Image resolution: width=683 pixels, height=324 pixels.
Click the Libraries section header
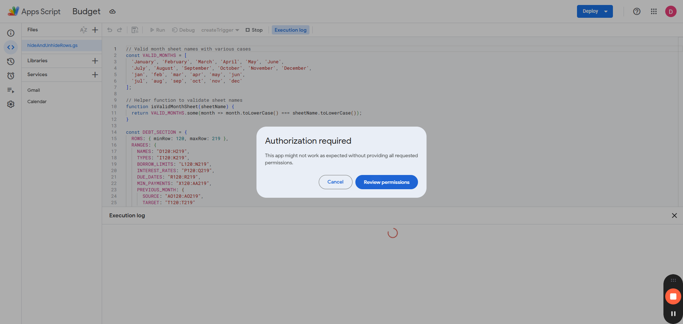click(37, 61)
